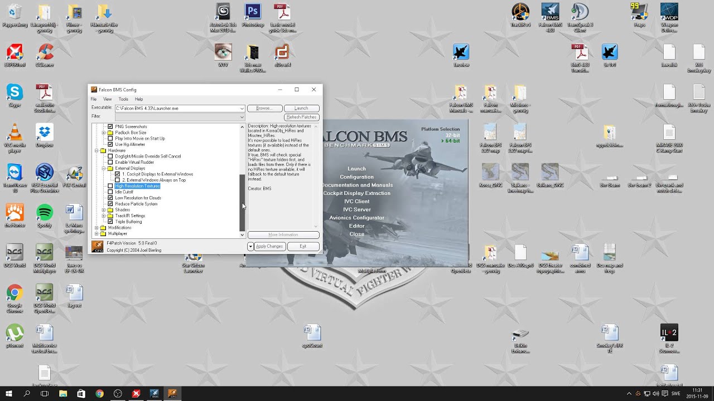Check the Idle Cutoff checkbox
Viewport: 714px width, 401px height.
pyautogui.click(x=110, y=192)
